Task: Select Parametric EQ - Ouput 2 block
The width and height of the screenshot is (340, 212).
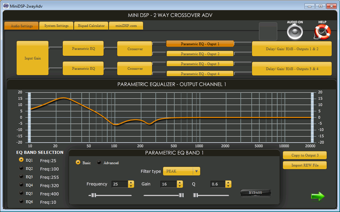Action: (x=200, y=53)
